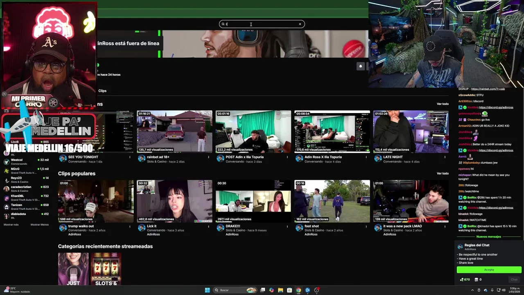Open the 'rainbet ad 18+' video thumbnail
Screen dimensions: 524x295
[x=174, y=132]
